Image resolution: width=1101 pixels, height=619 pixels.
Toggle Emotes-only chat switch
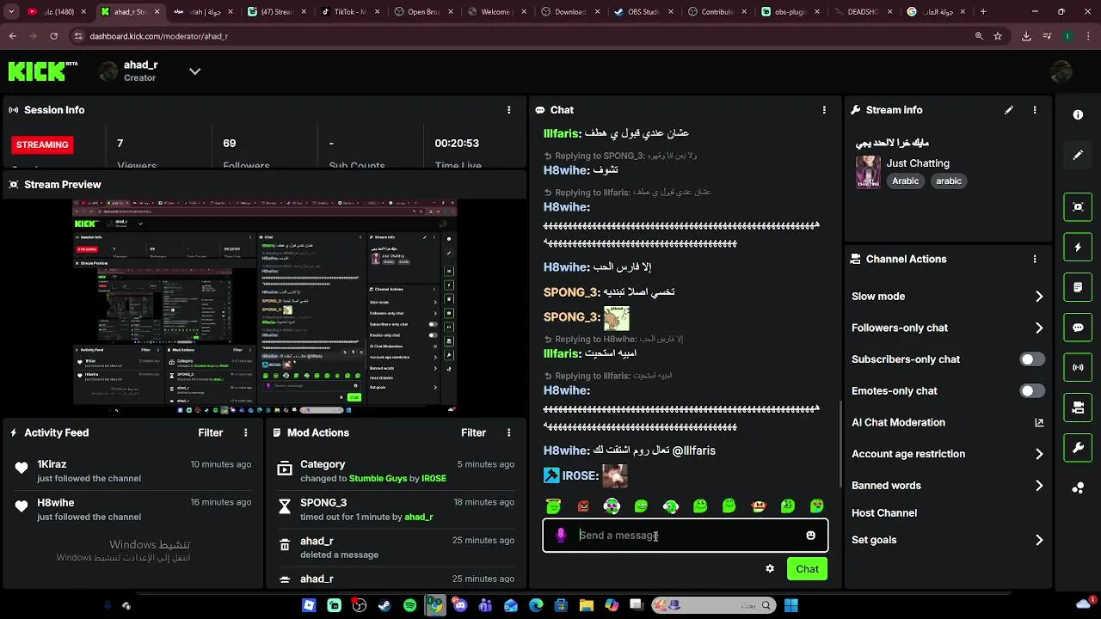coord(1032,390)
